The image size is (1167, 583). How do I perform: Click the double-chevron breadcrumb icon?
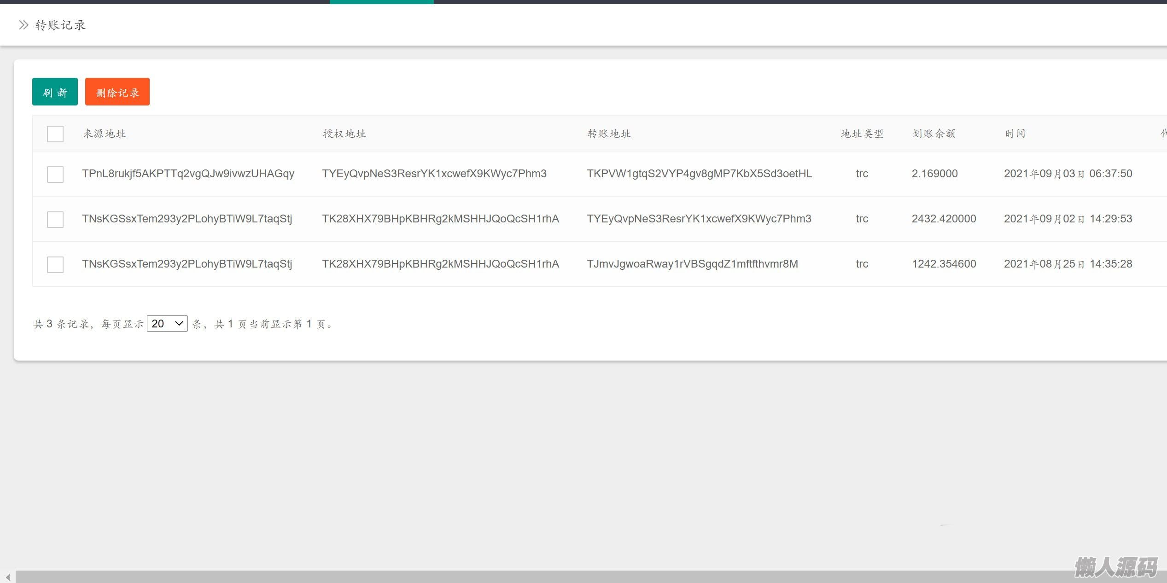[x=23, y=25]
